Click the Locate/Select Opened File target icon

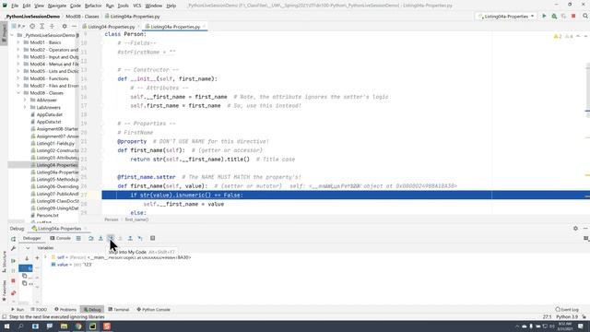[x=32, y=27]
